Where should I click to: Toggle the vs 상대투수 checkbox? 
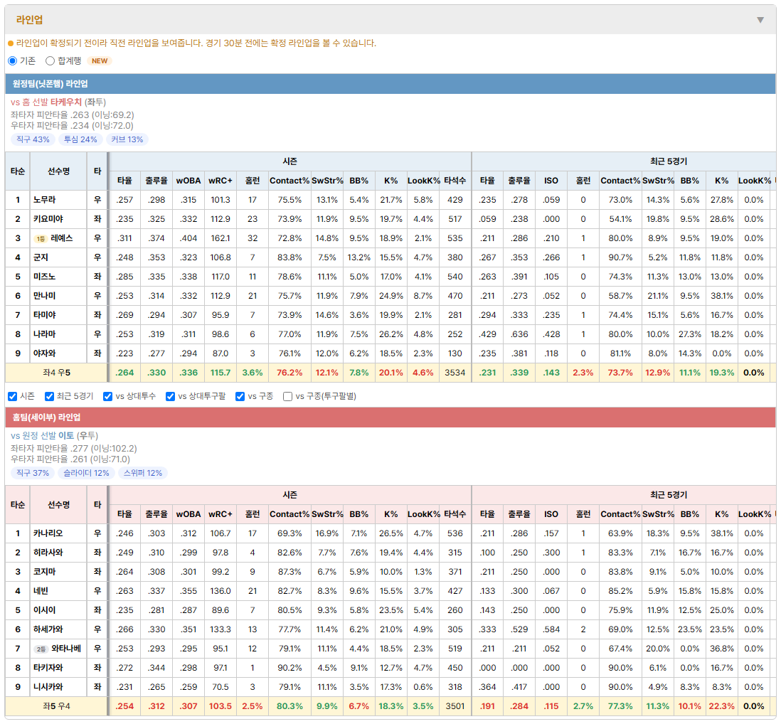coord(107,396)
